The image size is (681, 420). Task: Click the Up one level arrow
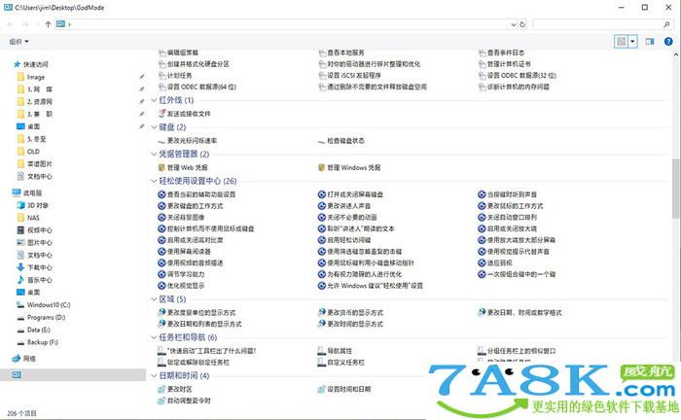click(48, 24)
